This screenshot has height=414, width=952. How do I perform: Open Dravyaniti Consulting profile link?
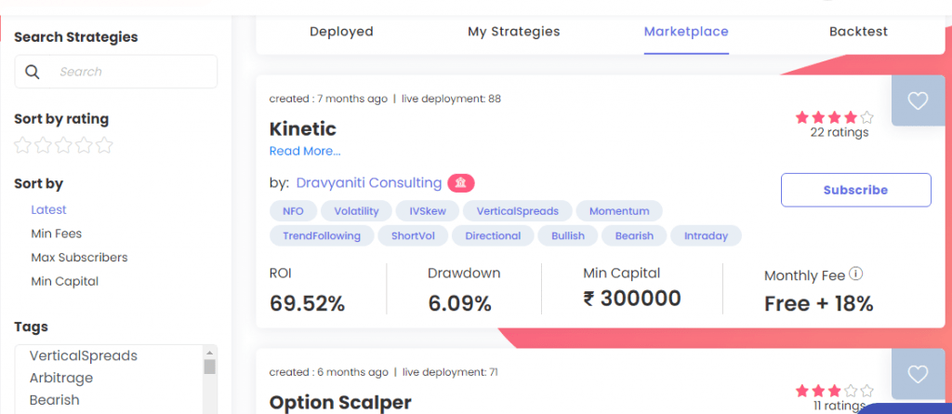pos(369,183)
